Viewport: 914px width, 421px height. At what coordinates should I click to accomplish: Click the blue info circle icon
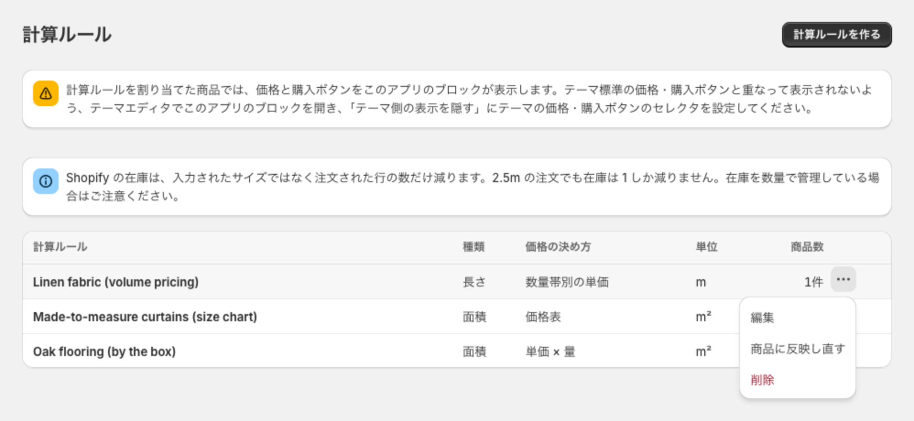(46, 181)
